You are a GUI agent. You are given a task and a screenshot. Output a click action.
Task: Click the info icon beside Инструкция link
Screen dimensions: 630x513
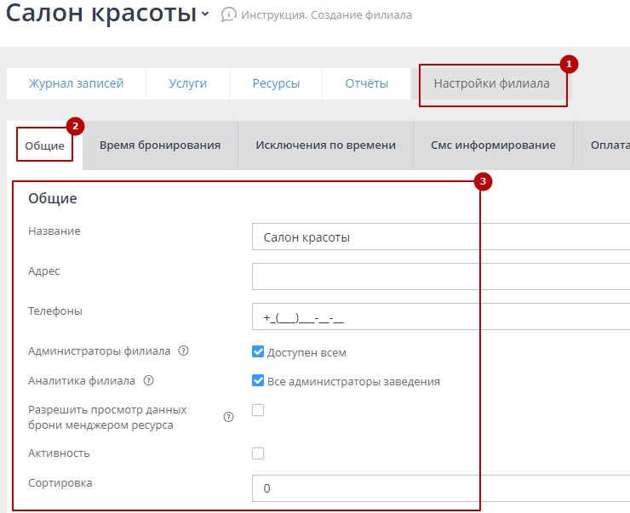(228, 14)
